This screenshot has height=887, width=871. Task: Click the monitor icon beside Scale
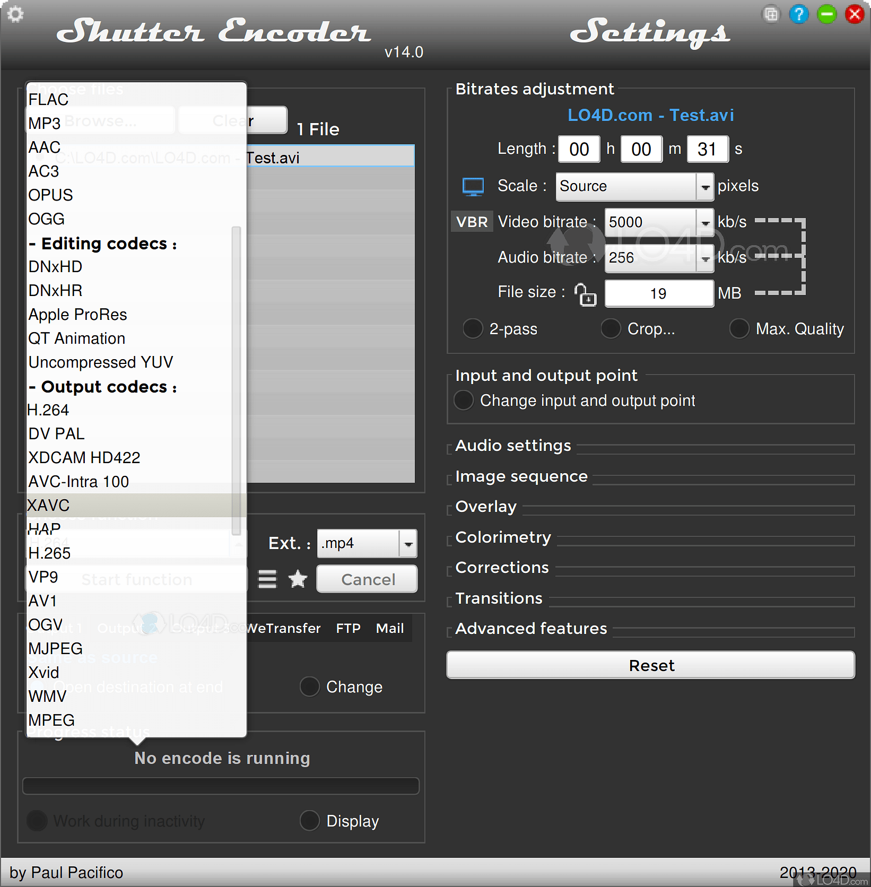point(473,187)
